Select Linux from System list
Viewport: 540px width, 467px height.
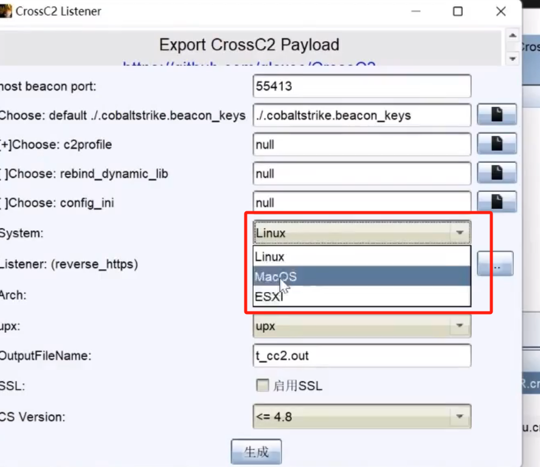point(362,256)
